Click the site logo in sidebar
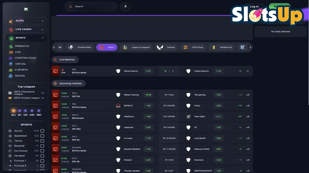 point(26,9)
